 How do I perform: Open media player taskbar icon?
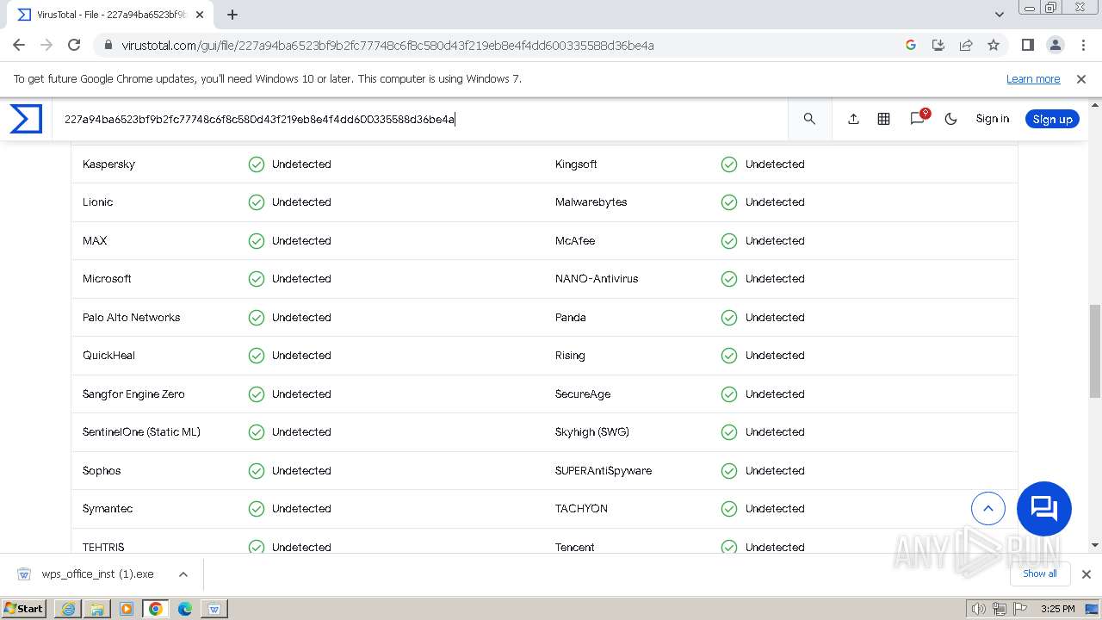click(x=127, y=608)
